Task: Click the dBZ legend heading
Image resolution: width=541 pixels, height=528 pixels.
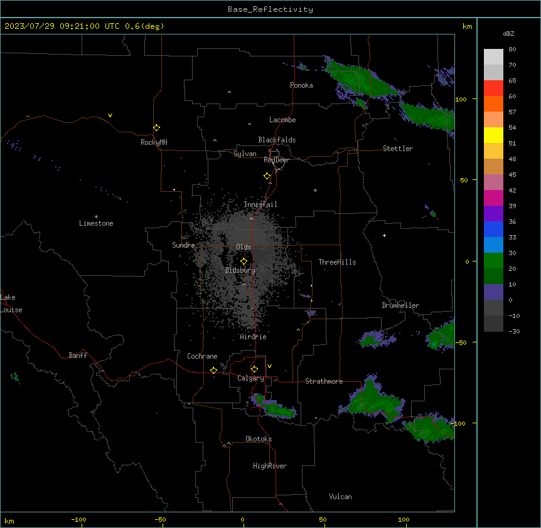Action: point(508,34)
